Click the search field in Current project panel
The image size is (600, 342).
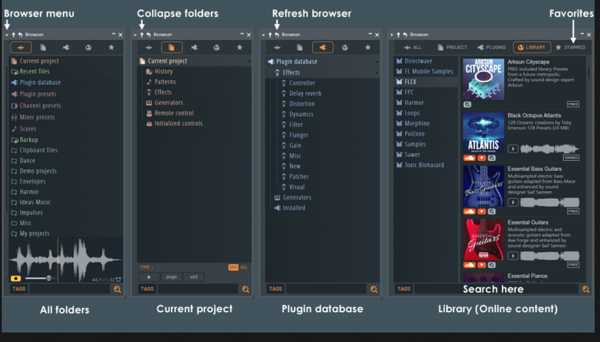198,289
